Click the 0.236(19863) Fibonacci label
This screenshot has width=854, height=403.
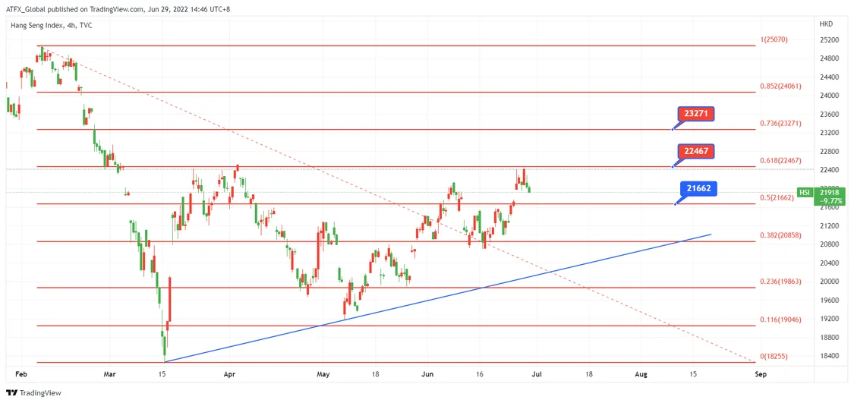pyautogui.click(x=780, y=282)
